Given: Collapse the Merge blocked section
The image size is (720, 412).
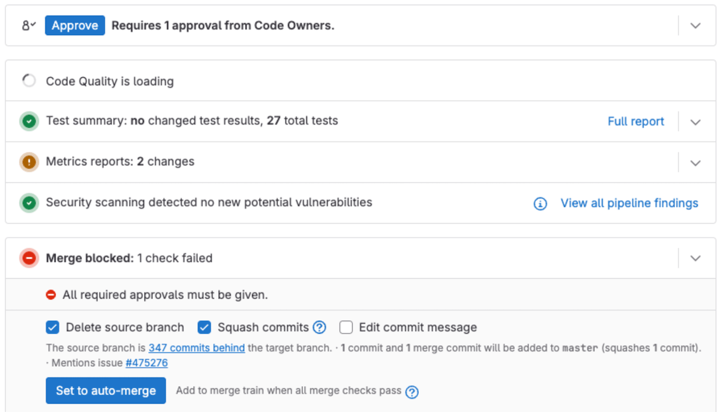Looking at the screenshot, I should (x=695, y=257).
